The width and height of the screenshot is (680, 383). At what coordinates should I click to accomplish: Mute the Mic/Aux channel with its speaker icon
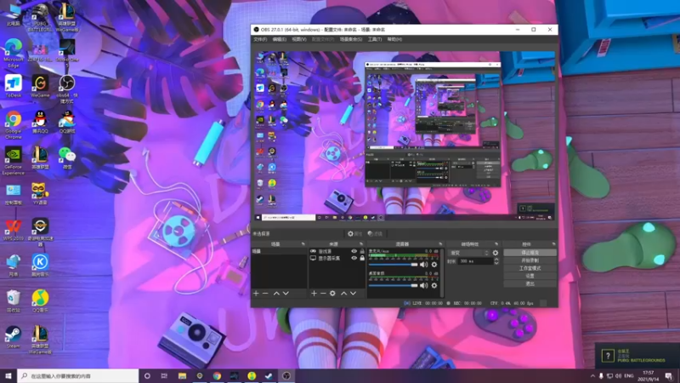coord(423,265)
